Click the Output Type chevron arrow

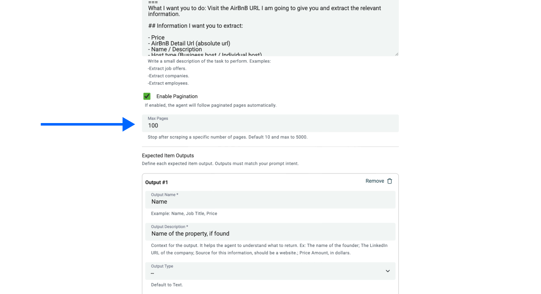(388, 271)
